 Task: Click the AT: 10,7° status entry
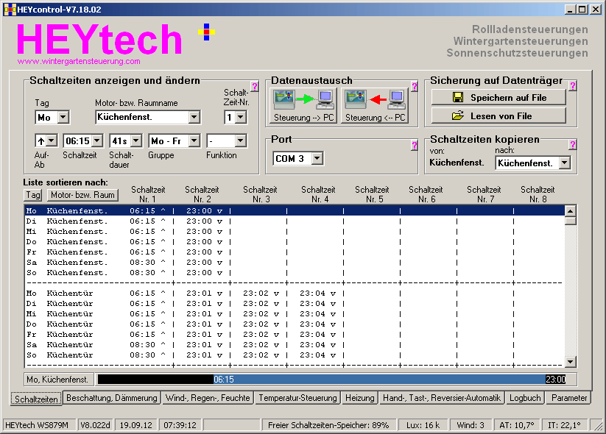(517, 425)
